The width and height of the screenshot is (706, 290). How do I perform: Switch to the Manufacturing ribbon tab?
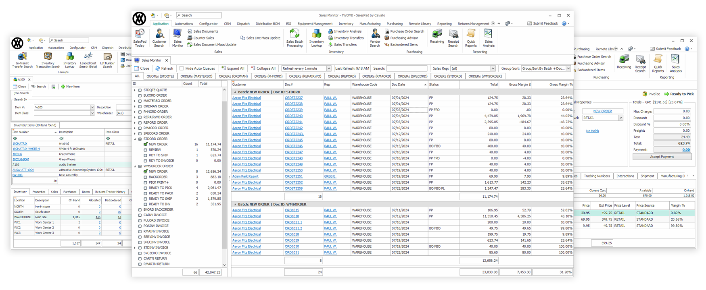click(x=370, y=24)
